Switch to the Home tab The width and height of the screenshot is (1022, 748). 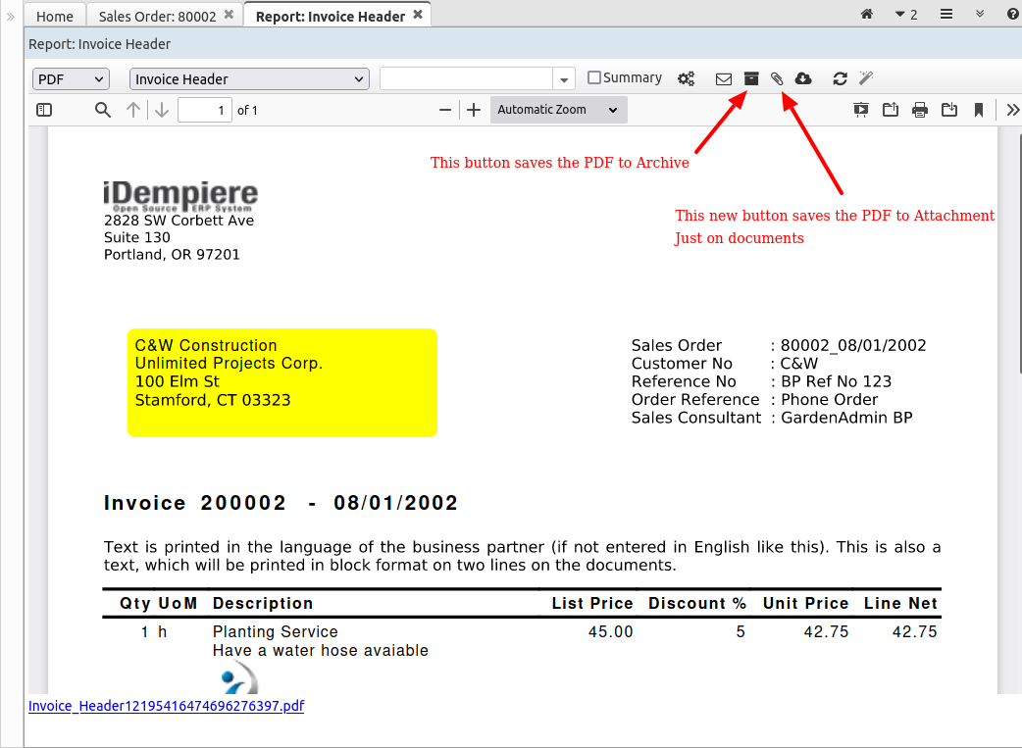(55, 16)
